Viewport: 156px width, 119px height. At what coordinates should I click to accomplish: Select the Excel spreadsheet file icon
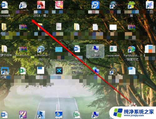pyautogui.click(x=22, y=71)
